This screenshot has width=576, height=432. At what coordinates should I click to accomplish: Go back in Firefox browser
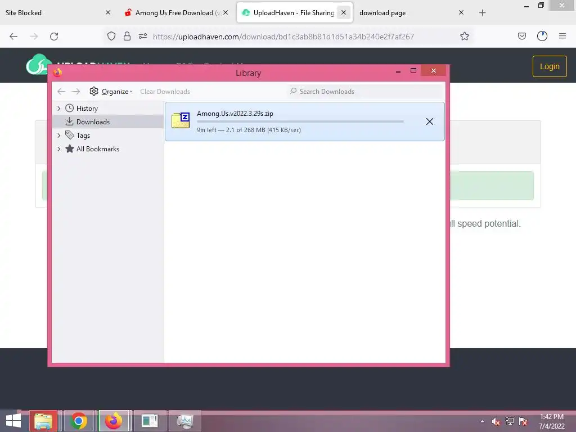pos(13,37)
